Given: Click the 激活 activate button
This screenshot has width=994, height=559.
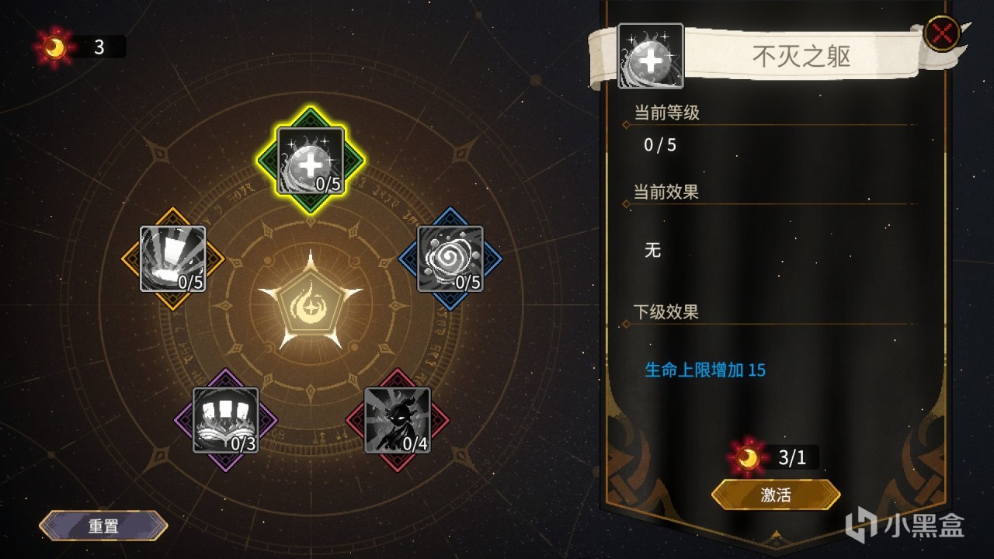Looking at the screenshot, I should 776,495.
